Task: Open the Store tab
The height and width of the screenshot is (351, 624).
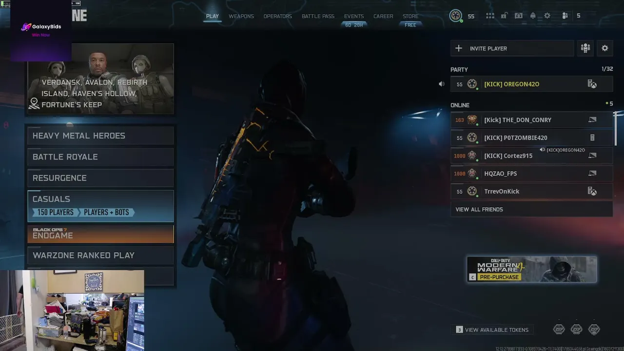Action: [x=410, y=16]
